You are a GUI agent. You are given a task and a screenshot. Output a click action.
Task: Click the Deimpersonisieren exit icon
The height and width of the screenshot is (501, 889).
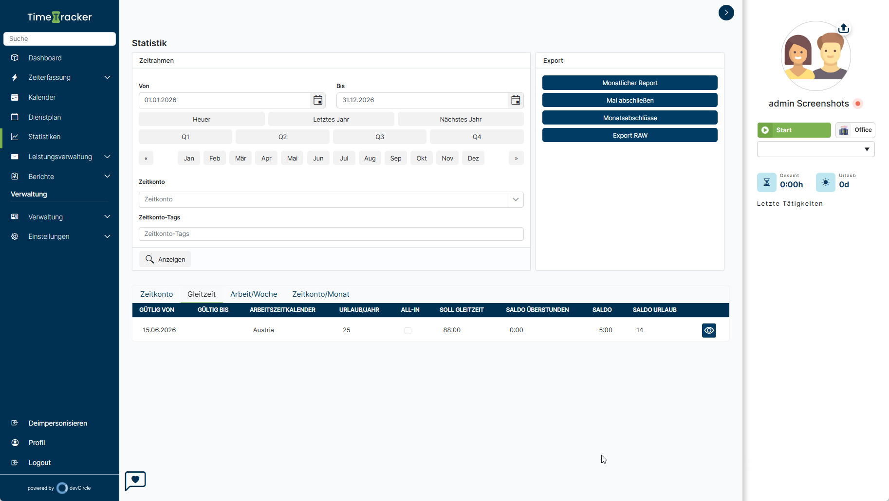(15, 423)
